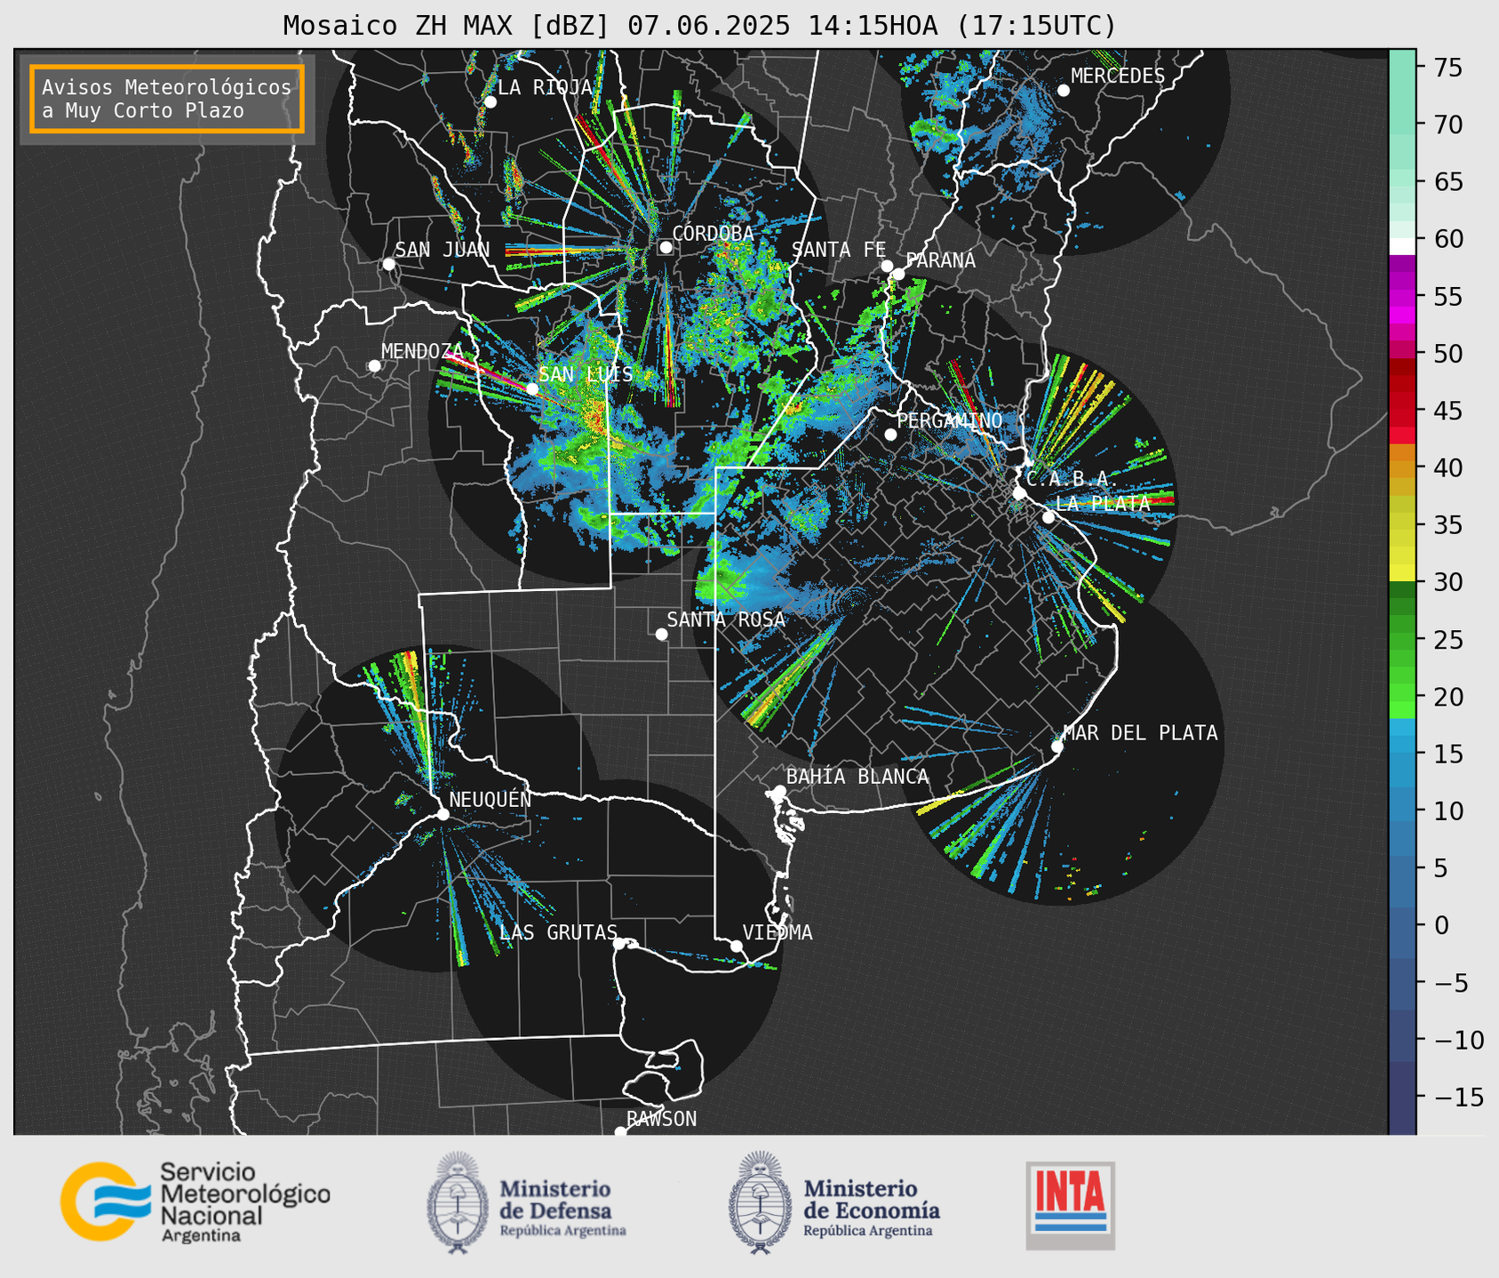Click the Bahía Blanca label text
Image resolution: width=1499 pixels, height=1278 pixels.
point(857,777)
